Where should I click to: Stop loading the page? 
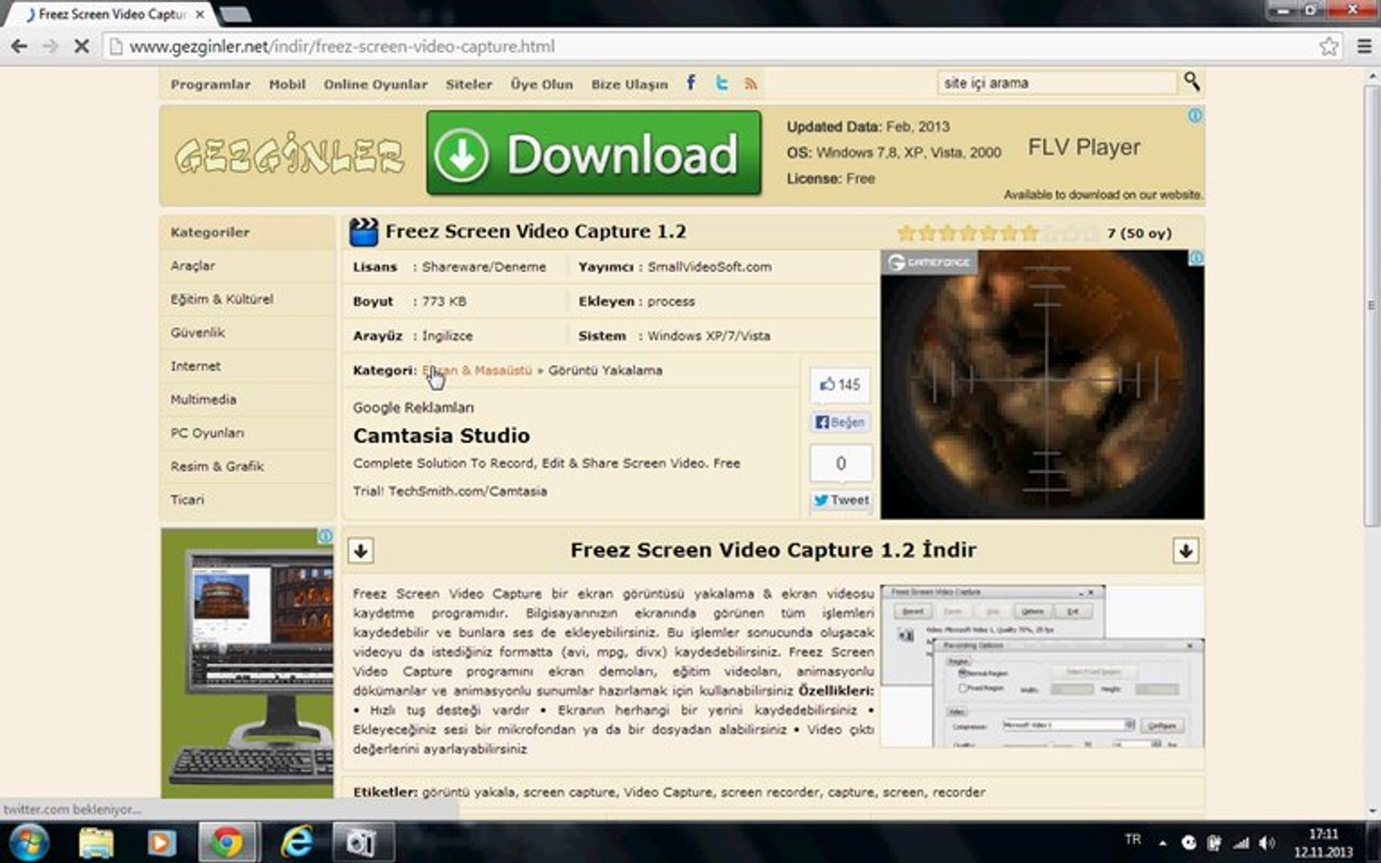(x=81, y=46)
